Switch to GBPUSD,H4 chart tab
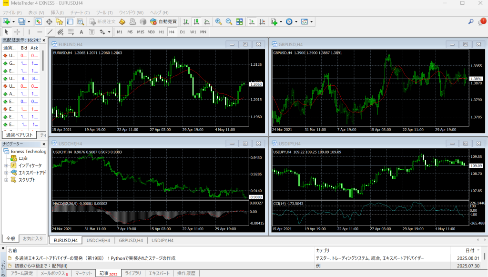Screen dimensions: 488x277 coord(131,240)
